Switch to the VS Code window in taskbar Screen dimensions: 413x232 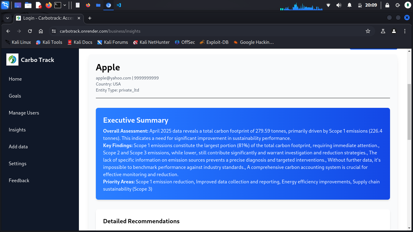(x=119, y=5)
